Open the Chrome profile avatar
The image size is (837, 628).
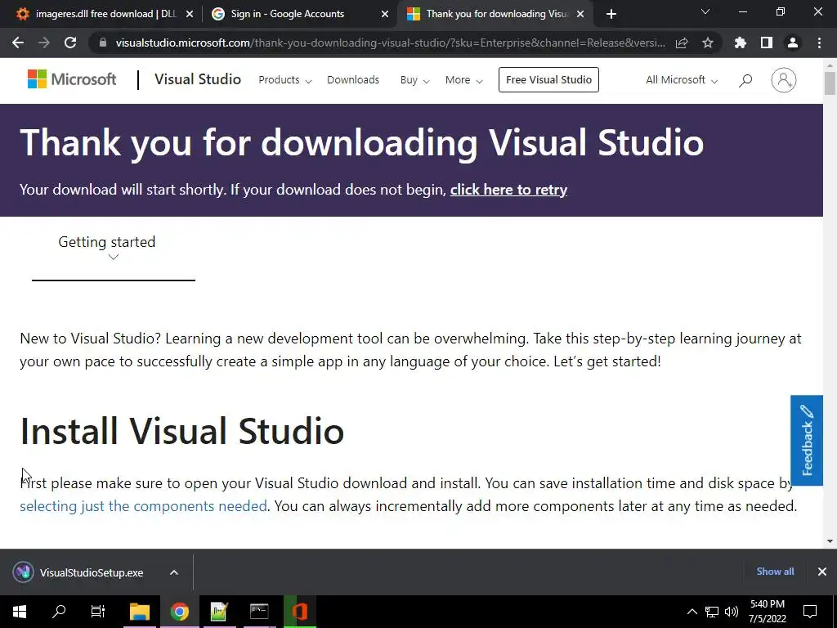(x=793, y=43)
